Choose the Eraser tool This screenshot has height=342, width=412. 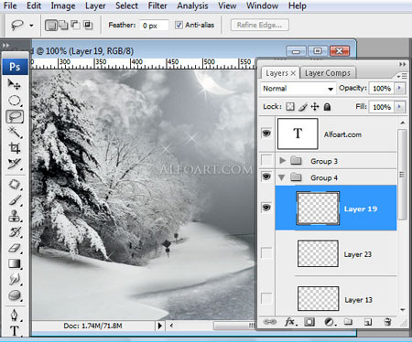14,248
